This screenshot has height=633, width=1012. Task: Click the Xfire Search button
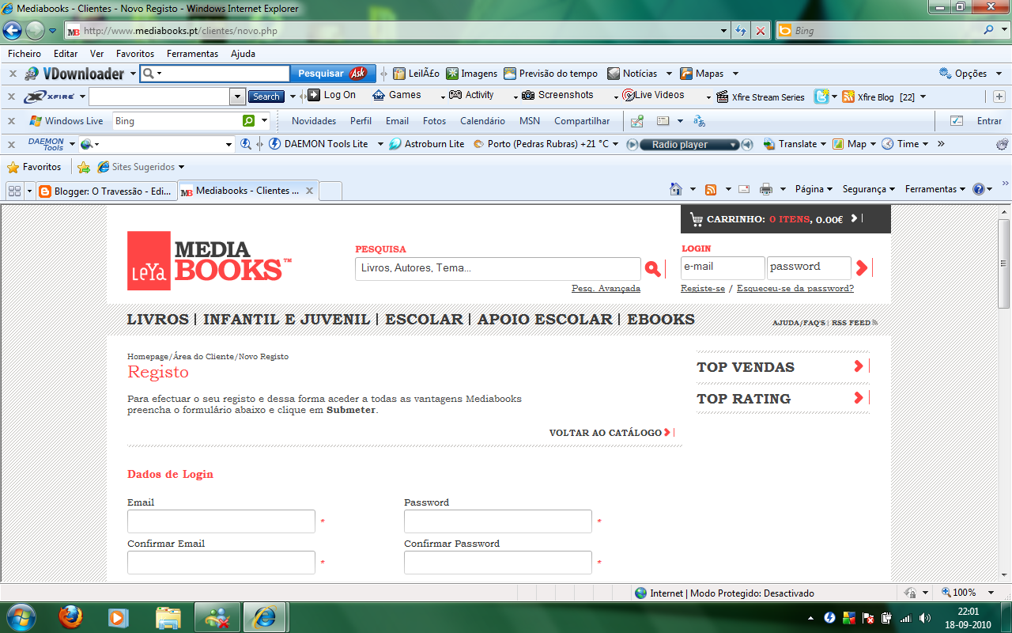click(x=266, y=97)
